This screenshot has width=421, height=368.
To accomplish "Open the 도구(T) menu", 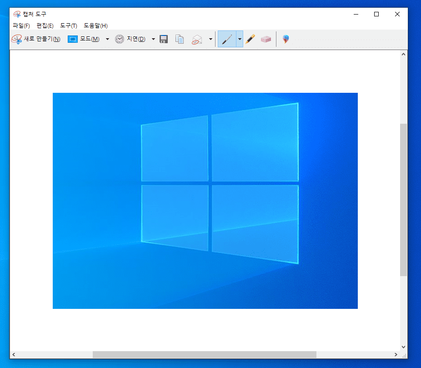I will pyautogui.click(x=69, y=25).
